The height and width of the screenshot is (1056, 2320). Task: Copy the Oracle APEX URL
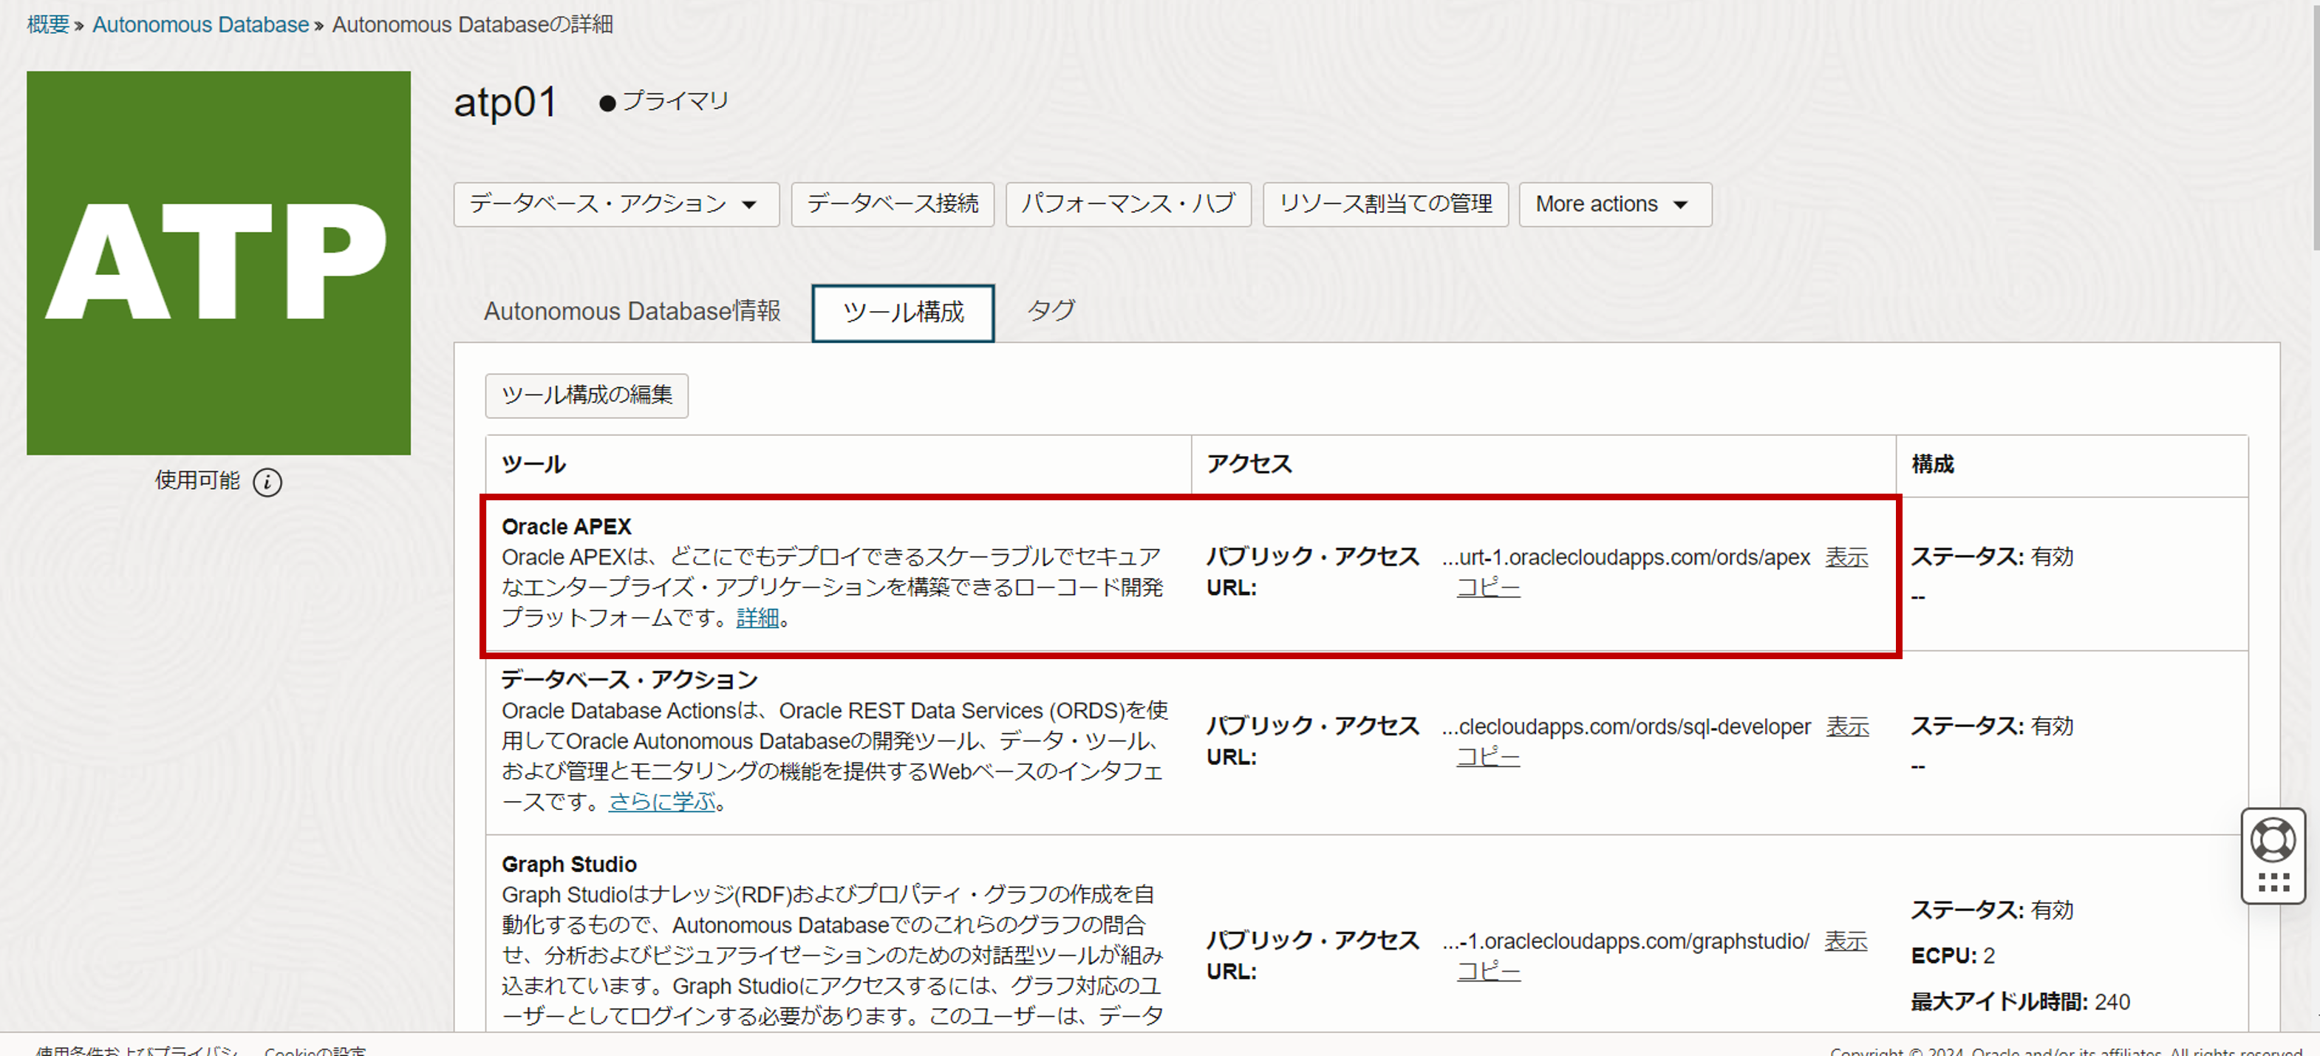click(1488, 588)
